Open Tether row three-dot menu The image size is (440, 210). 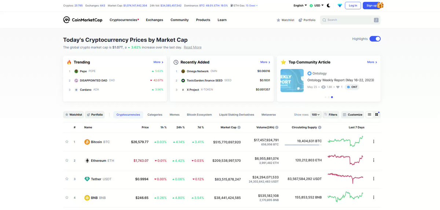tap(374, 179)
